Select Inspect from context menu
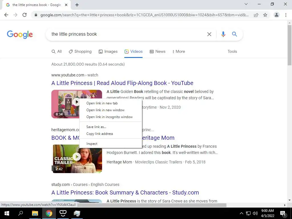The height and width of the screenshot is (219, 292). point(111,144)
